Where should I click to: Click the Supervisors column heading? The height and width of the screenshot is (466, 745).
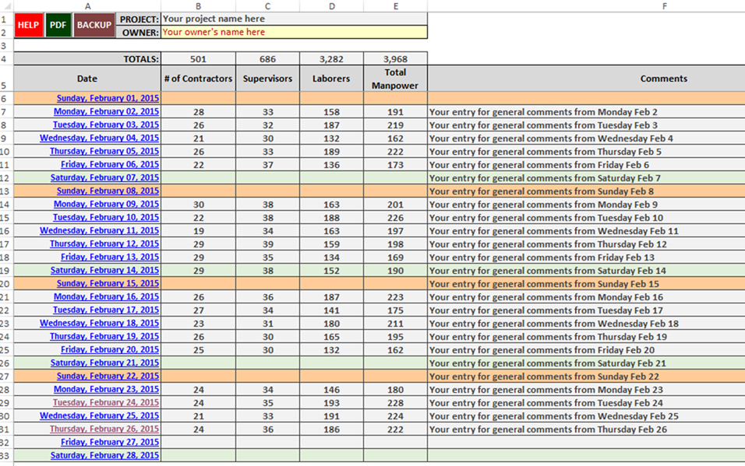click(x=267, y=79)
